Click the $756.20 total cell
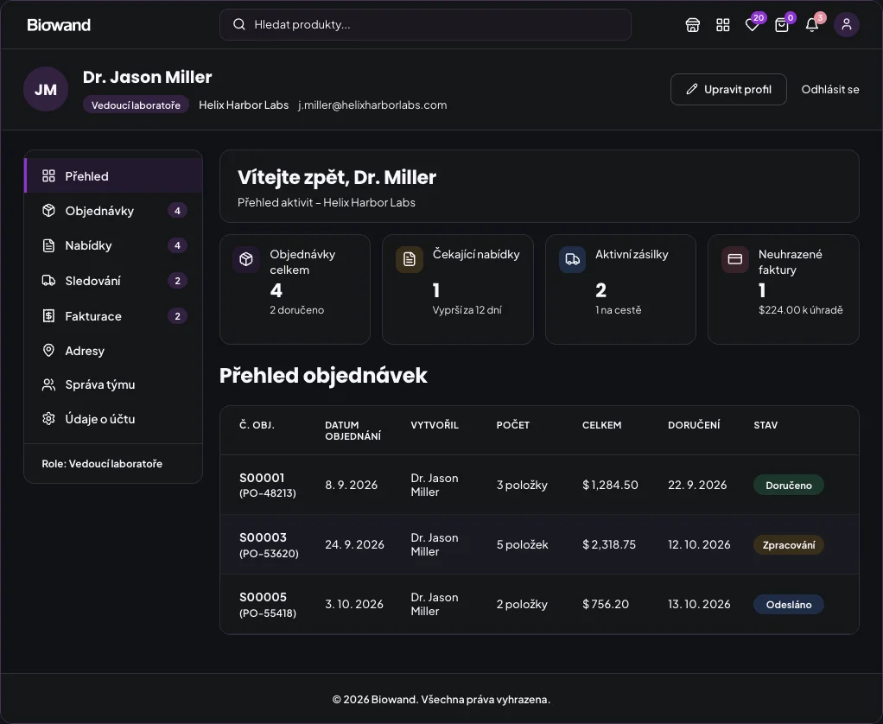Screen dimensions: 883x724 click(x=606, y=604)
